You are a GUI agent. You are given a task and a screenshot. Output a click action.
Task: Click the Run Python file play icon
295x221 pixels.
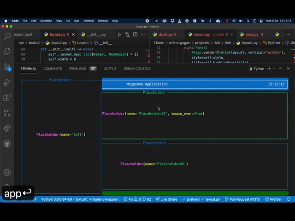pos(119,35)
